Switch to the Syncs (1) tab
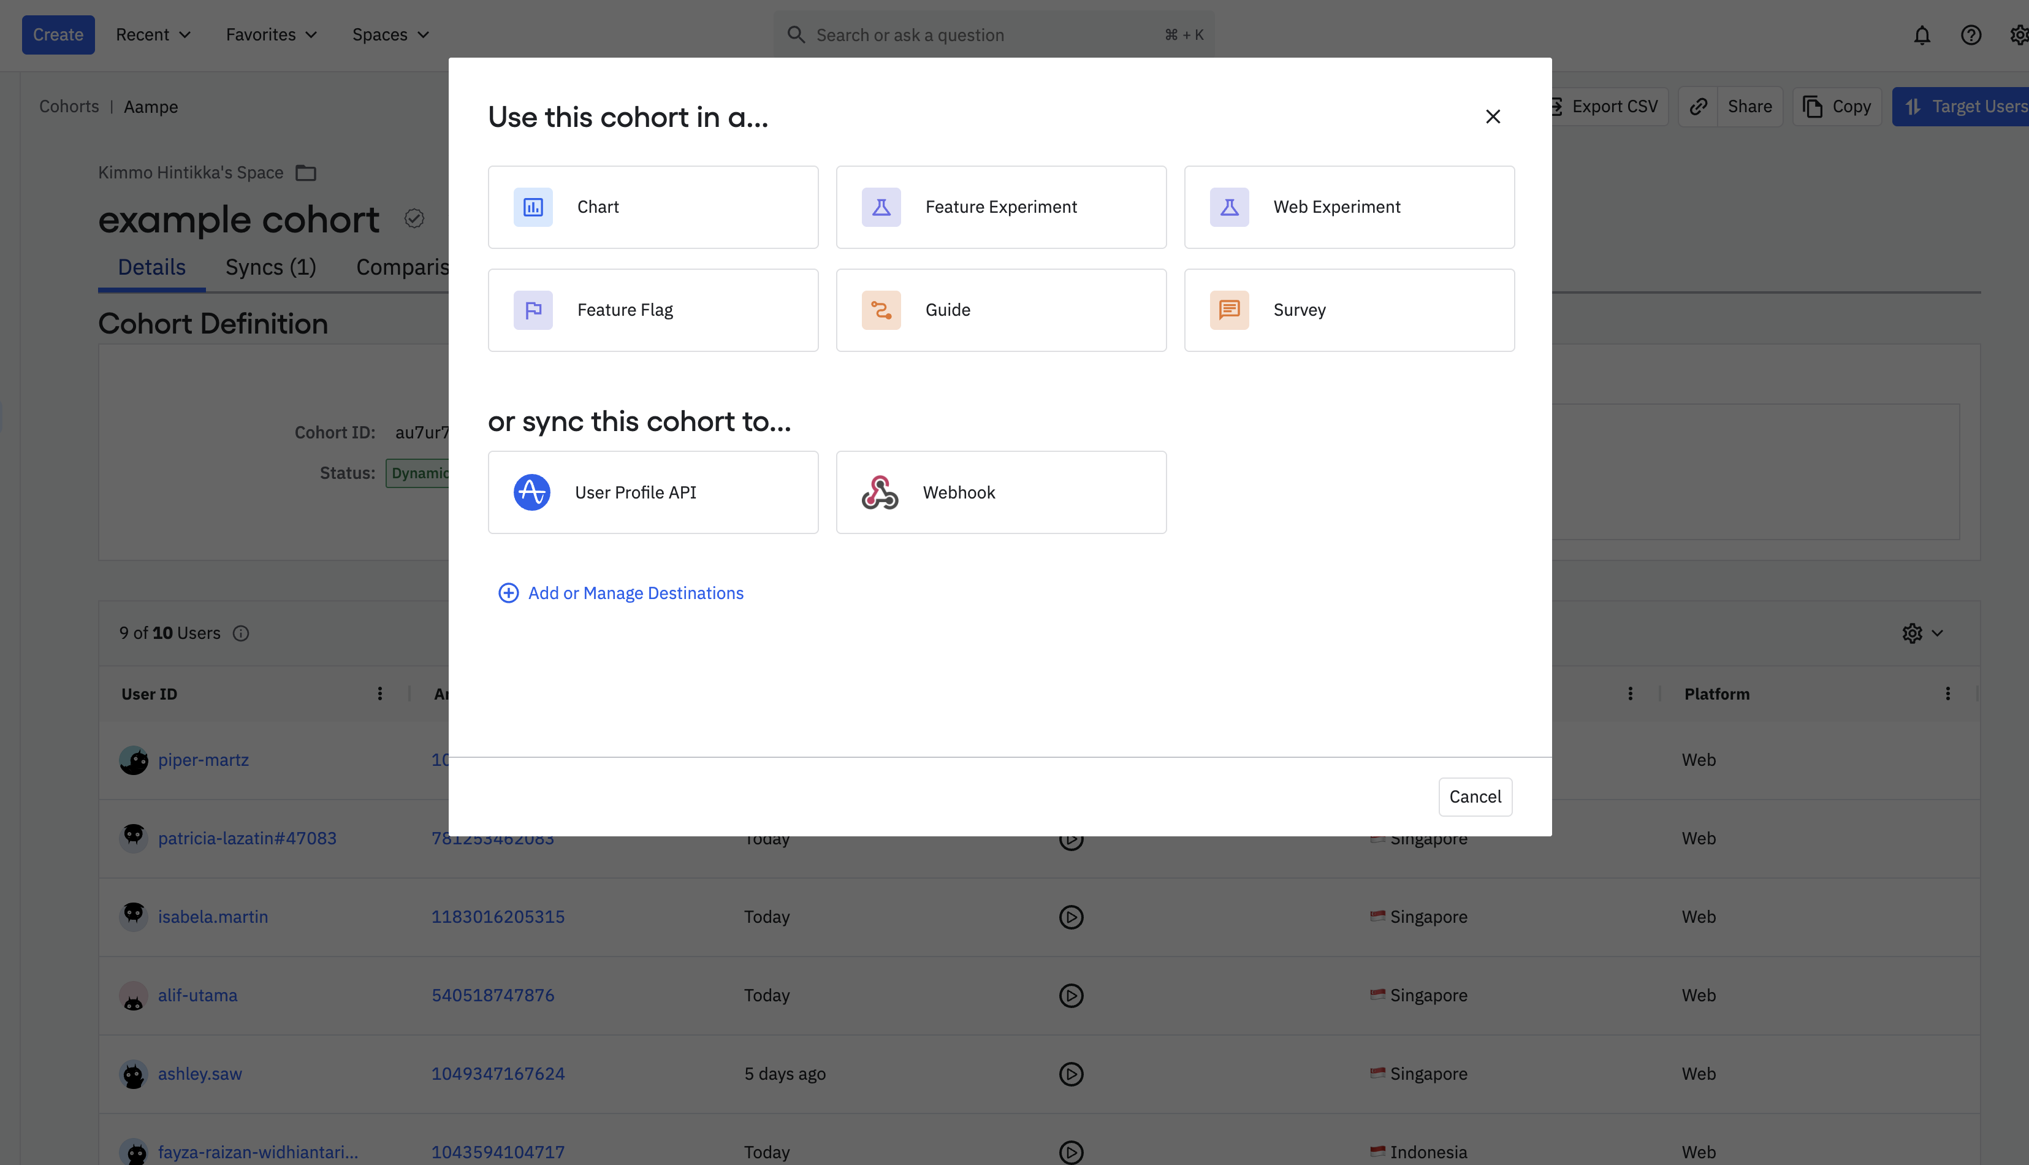Screen dimensions: 2029x1165 point(270,267)
